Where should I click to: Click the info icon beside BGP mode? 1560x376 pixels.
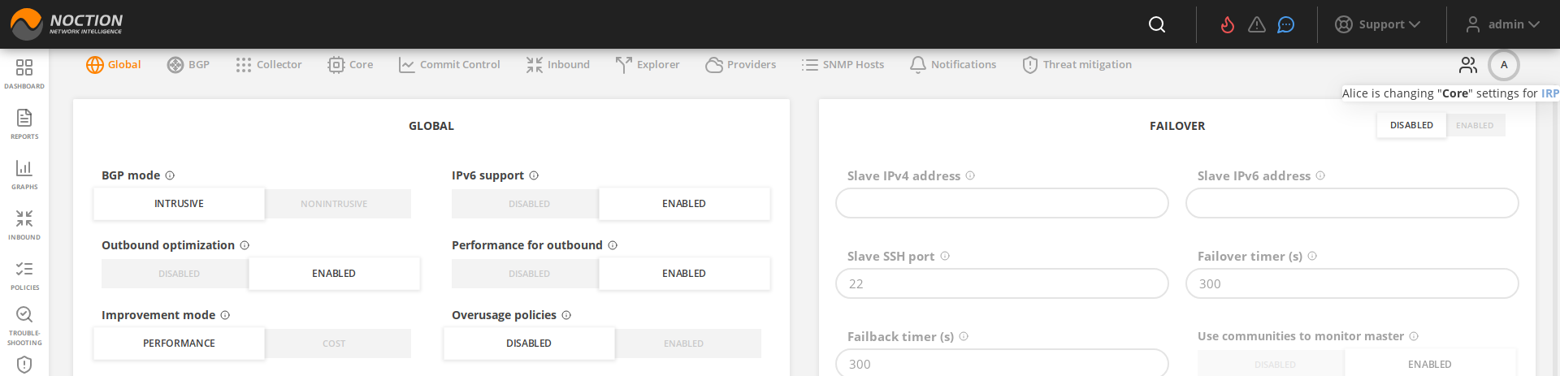[170, 175]
